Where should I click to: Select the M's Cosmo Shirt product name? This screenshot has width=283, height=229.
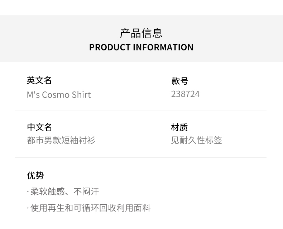click(59, 95)
